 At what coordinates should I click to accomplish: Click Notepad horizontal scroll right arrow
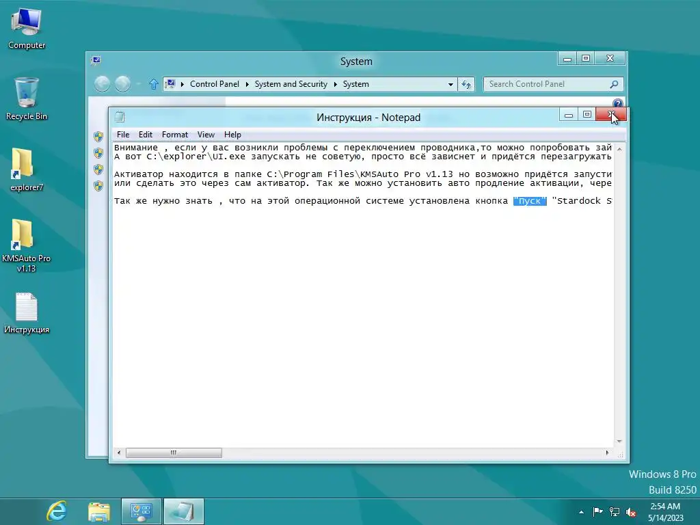click(607, 453)
